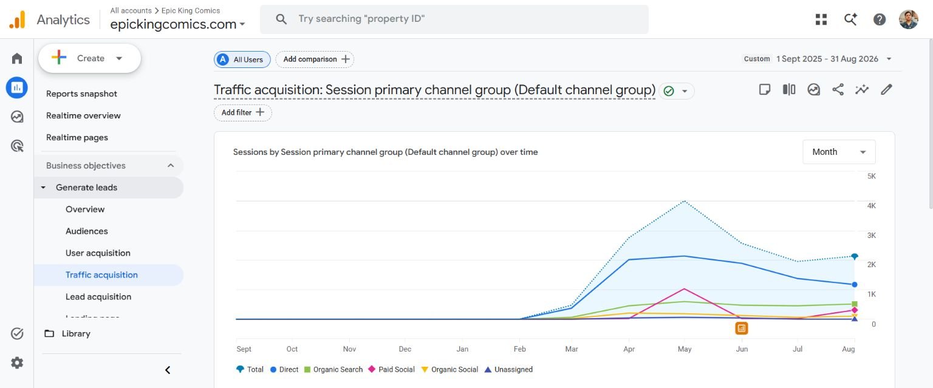Open the Explore icon in left rail

click(17, 117)
